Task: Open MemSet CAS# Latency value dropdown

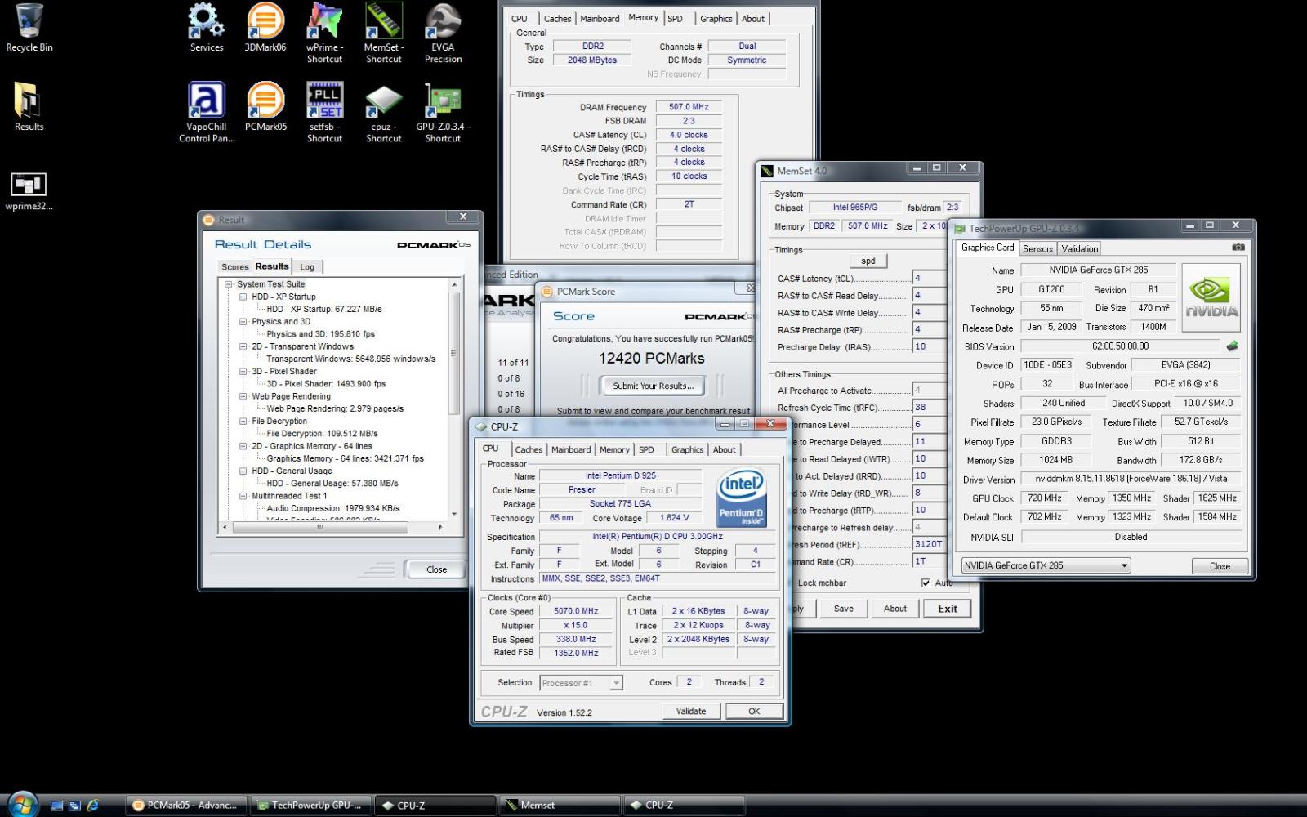Action: 929,278
